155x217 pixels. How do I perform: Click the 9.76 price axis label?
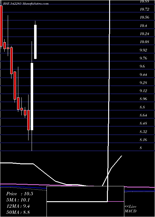143,58
